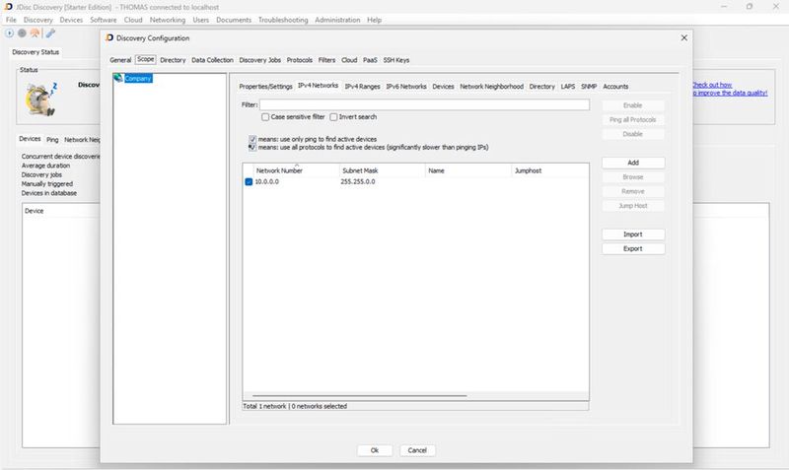The image size is (789, 470).
Task: Click the start discovery play icon
Action: tap(9, 34)
